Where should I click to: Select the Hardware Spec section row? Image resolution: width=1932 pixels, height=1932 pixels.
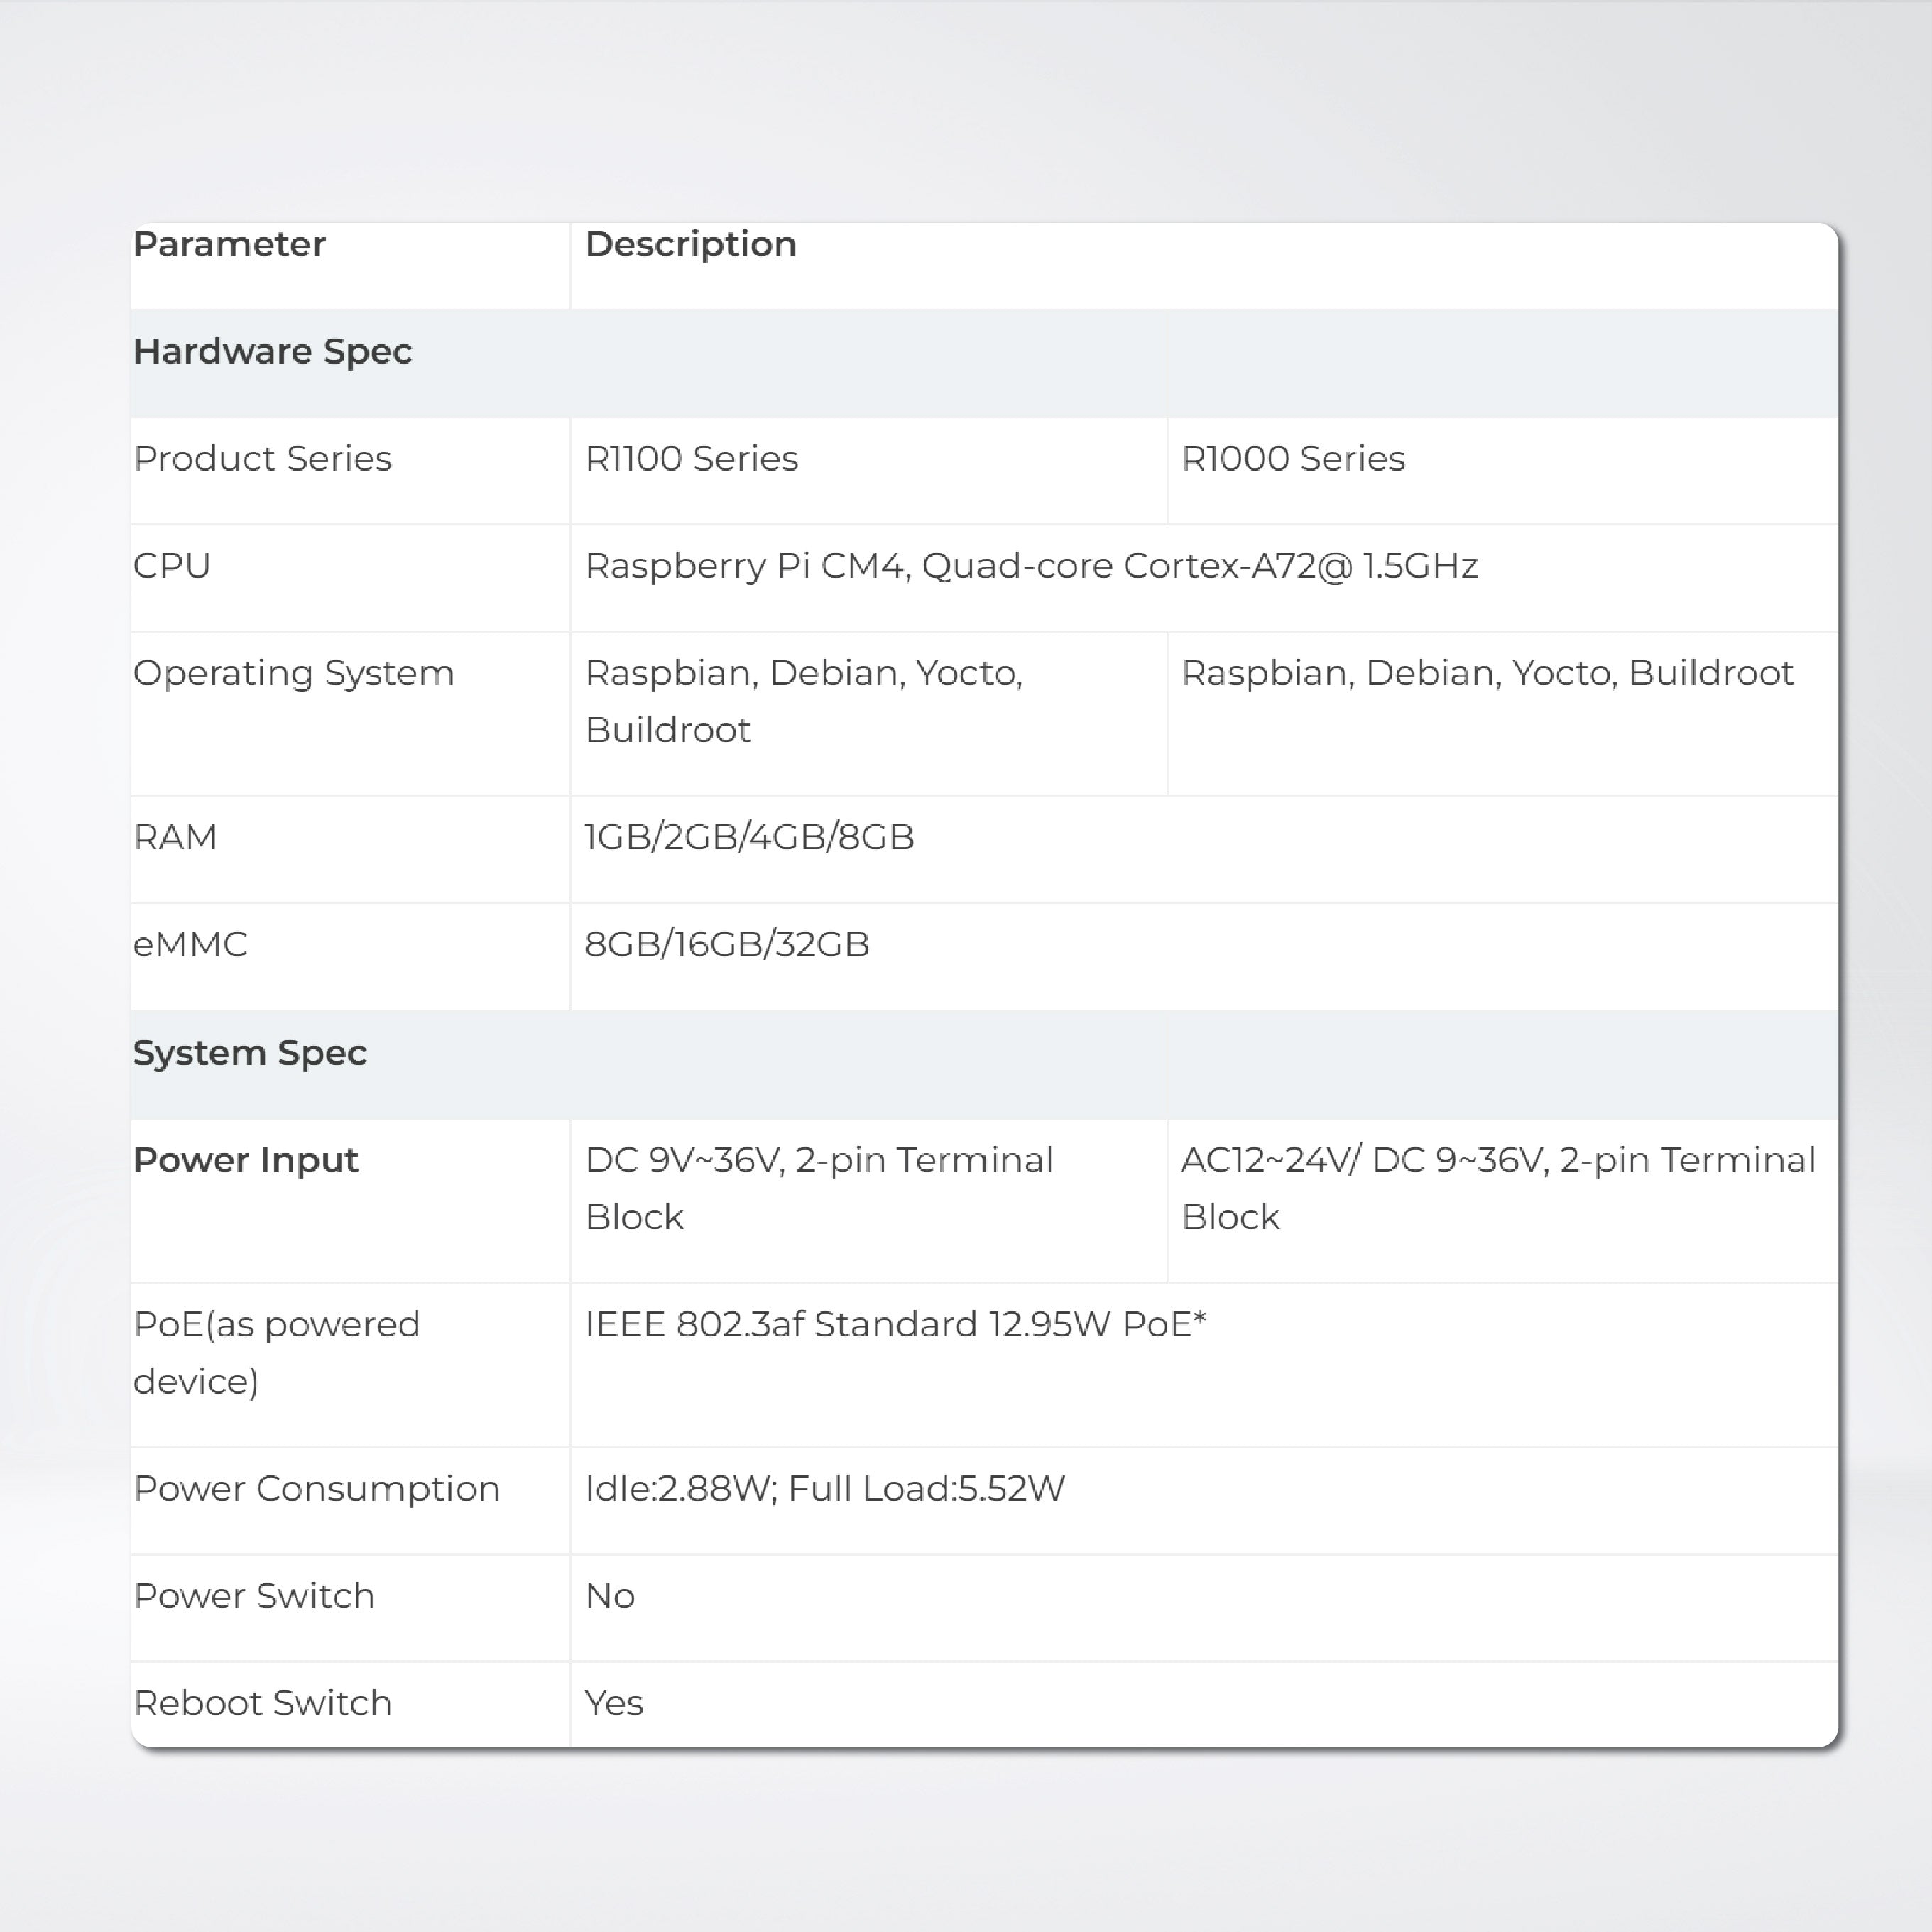[x=272, y=352]
